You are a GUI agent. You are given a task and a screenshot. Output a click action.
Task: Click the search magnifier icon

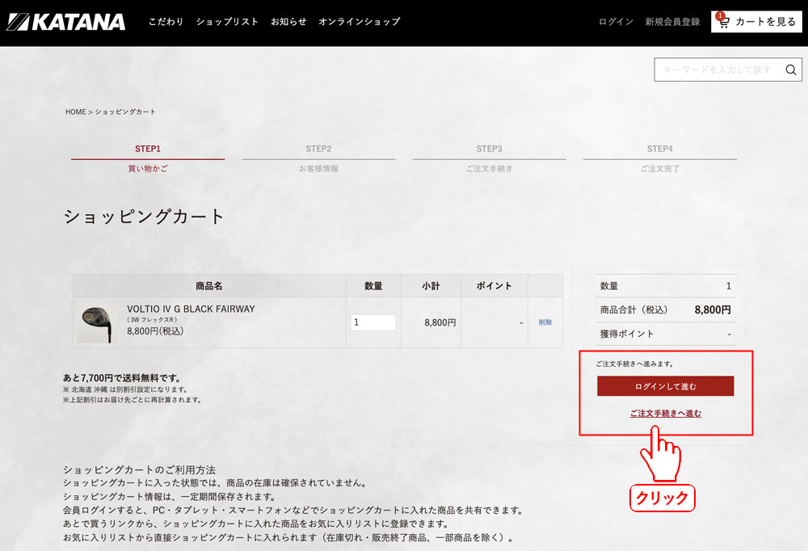coord(790,70)
